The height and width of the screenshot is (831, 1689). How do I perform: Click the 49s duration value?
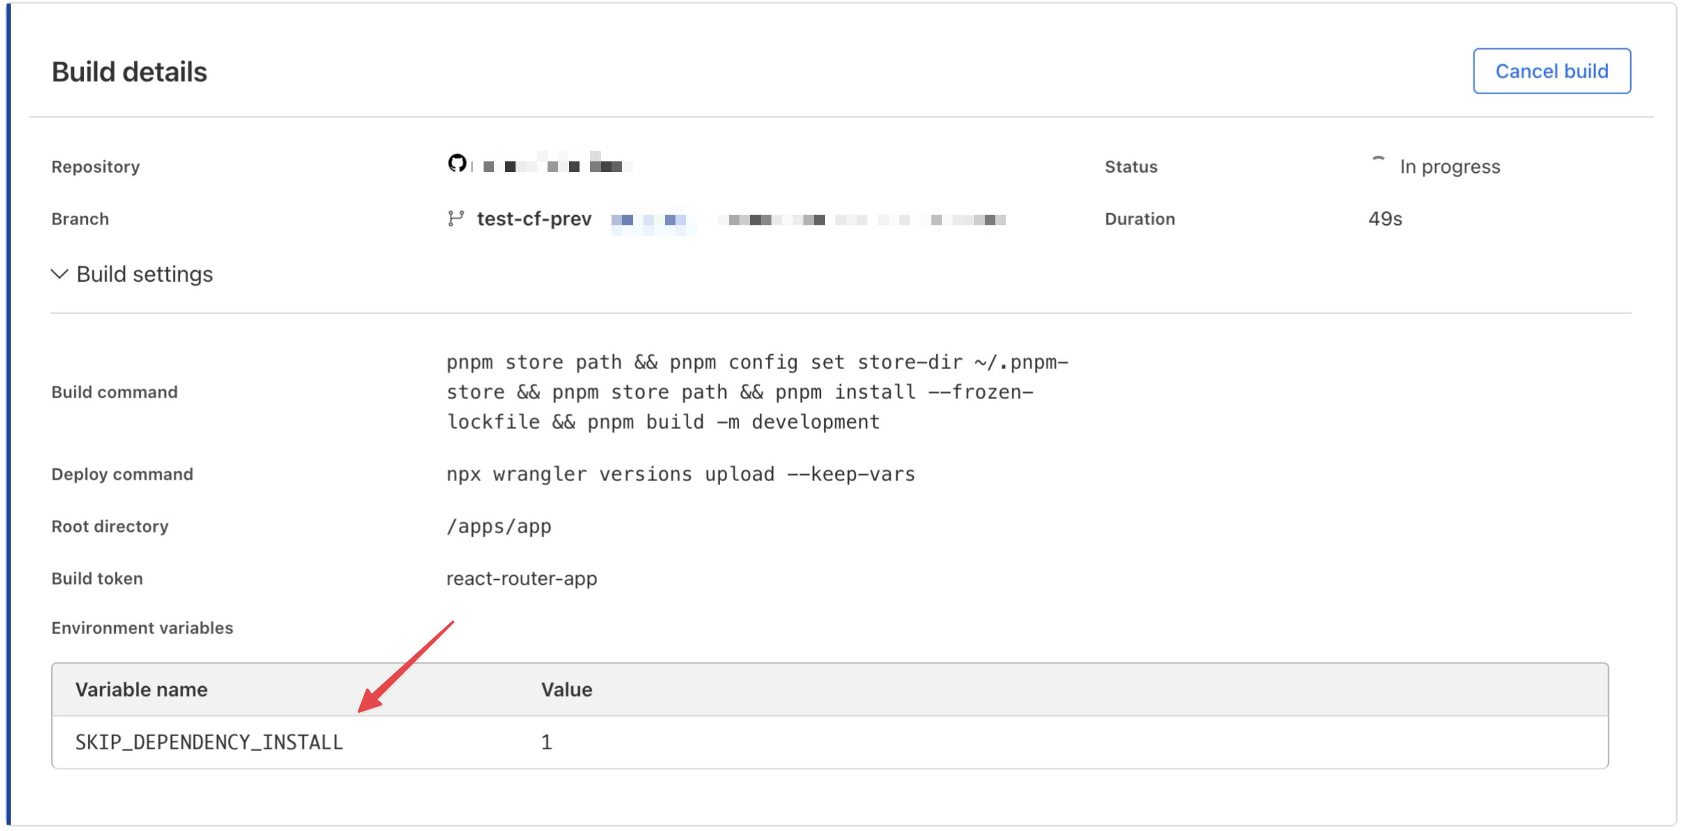click(1385, 219)
